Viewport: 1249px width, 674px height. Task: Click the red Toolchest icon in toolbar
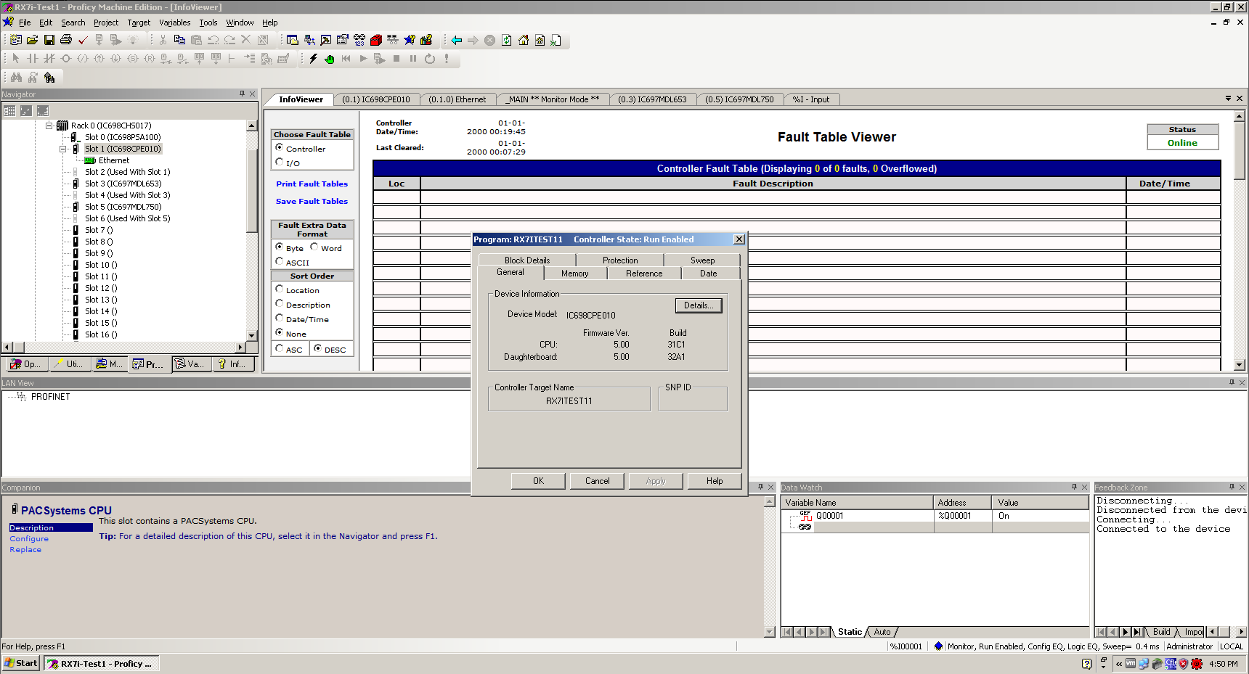coord(376,40)
